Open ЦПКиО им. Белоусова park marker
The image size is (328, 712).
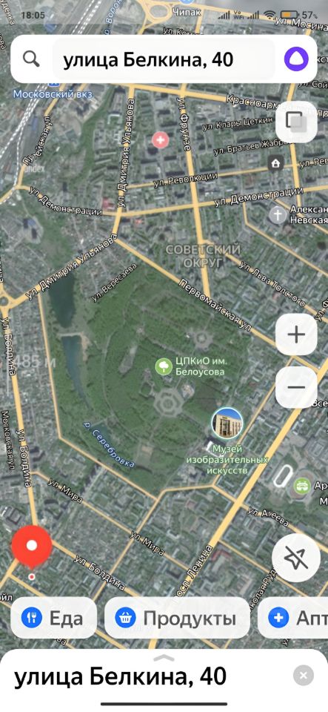click(163, 366)
